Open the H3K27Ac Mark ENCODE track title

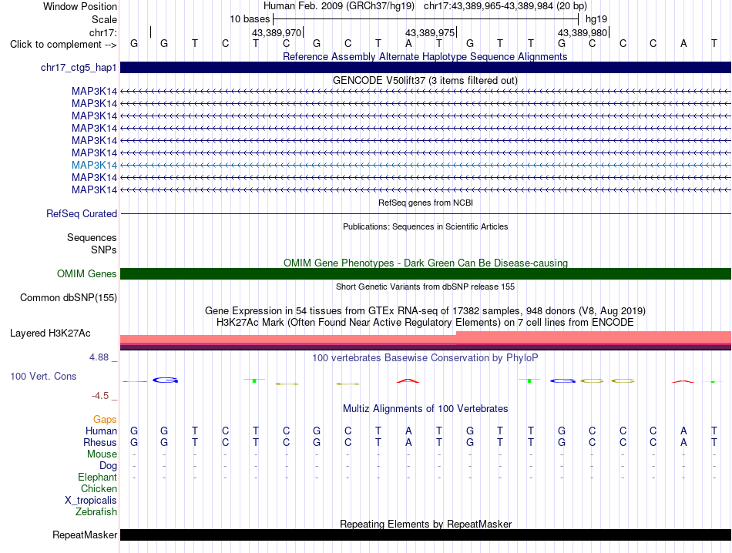[x=425, y=323]
